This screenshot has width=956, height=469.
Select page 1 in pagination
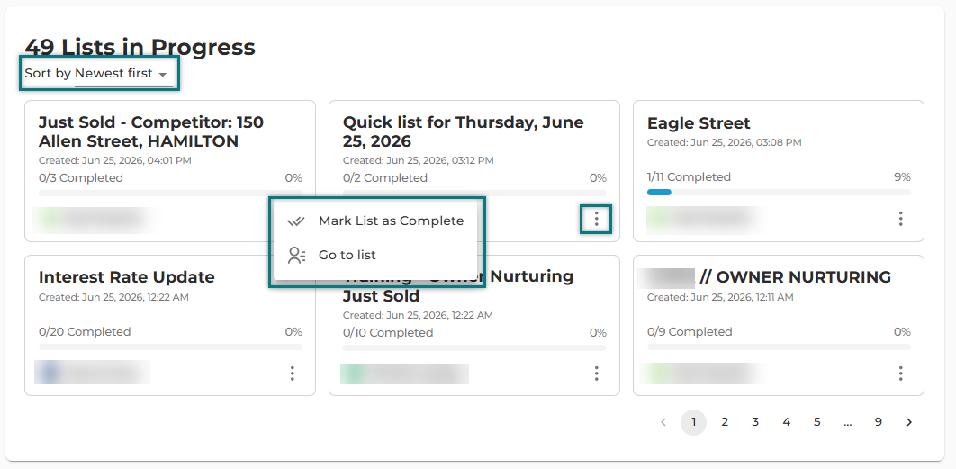(694, 422)
